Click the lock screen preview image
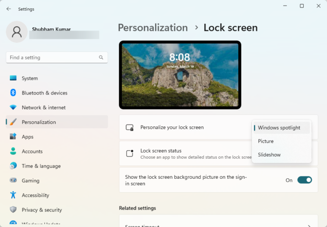This screenshot has height=227, width=327. tap(180, 75)
